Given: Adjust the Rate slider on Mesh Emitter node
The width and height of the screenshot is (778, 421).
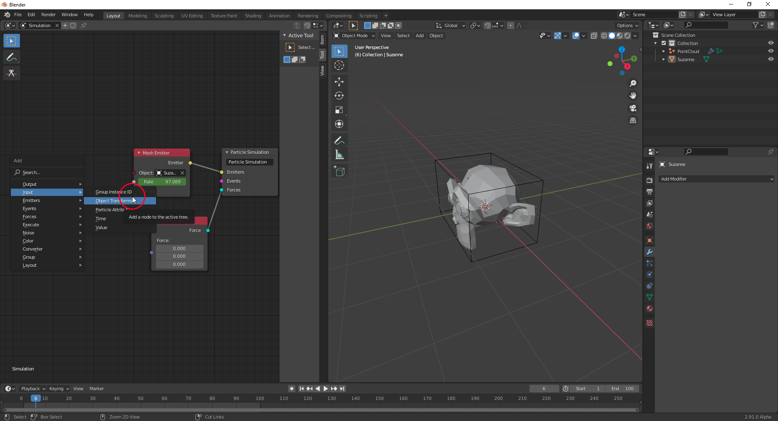Looking at the screenshot, I should tap(162, 182).
